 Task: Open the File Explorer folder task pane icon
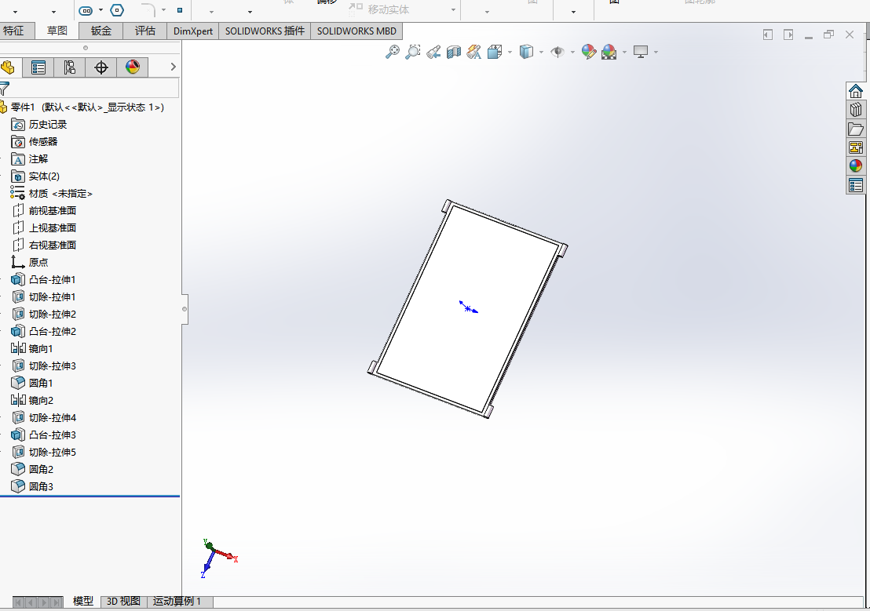[856, 129]
